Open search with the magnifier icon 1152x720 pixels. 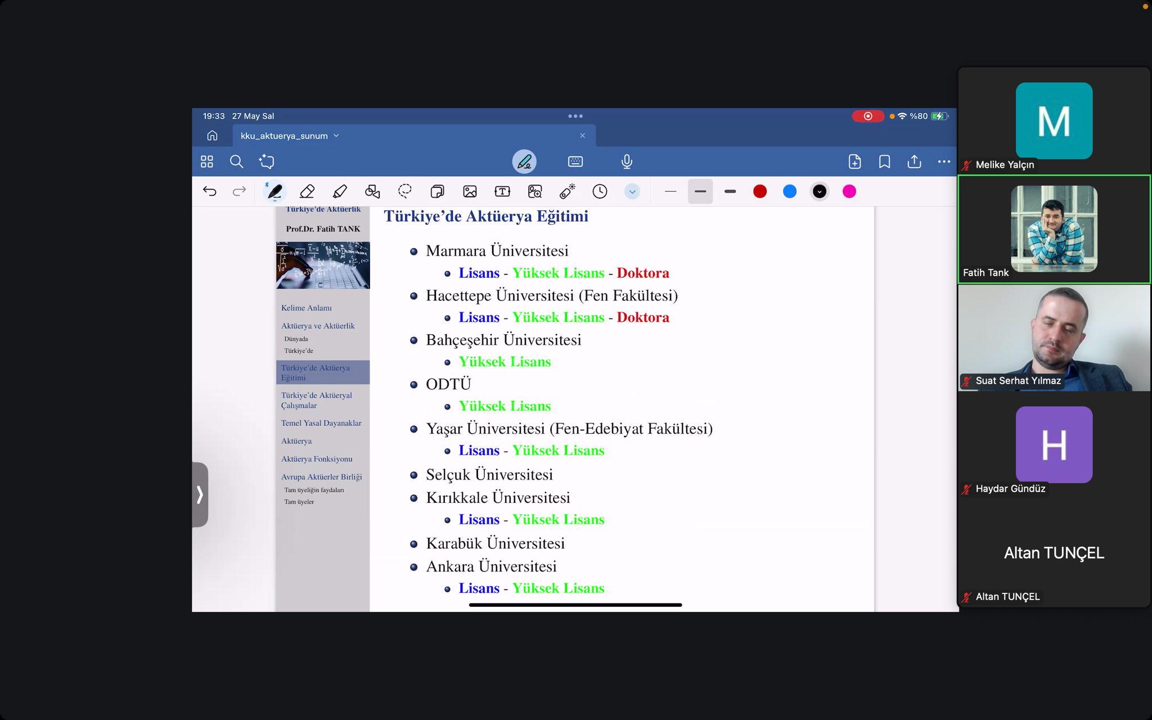point(236,162)
